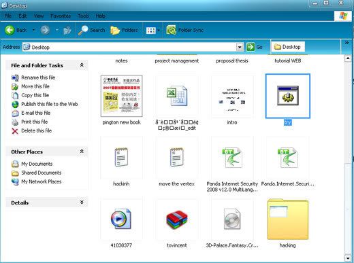Launch Folder Sync from toolbar
The width and height of the screenshot is (354, 263).
pos(185,30)
